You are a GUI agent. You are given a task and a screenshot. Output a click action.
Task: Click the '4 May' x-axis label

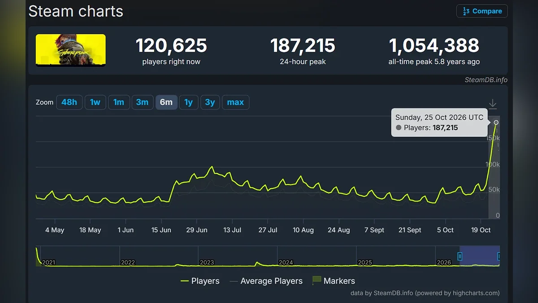tap(55, 230)
